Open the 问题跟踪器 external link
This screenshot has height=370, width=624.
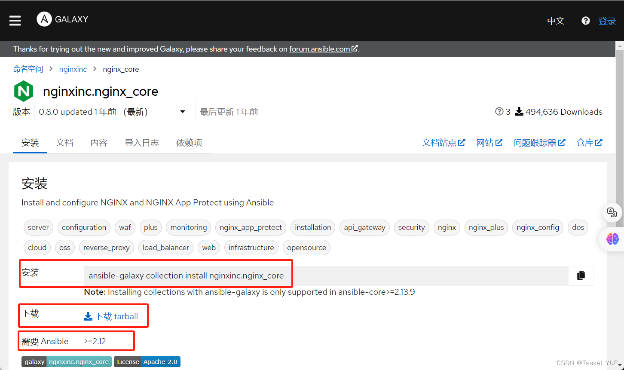point(539,143)
